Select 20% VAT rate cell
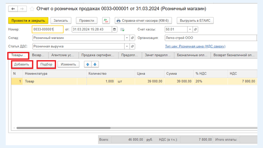The height and width of the screenshot is (148, 263). click(211, 81)
